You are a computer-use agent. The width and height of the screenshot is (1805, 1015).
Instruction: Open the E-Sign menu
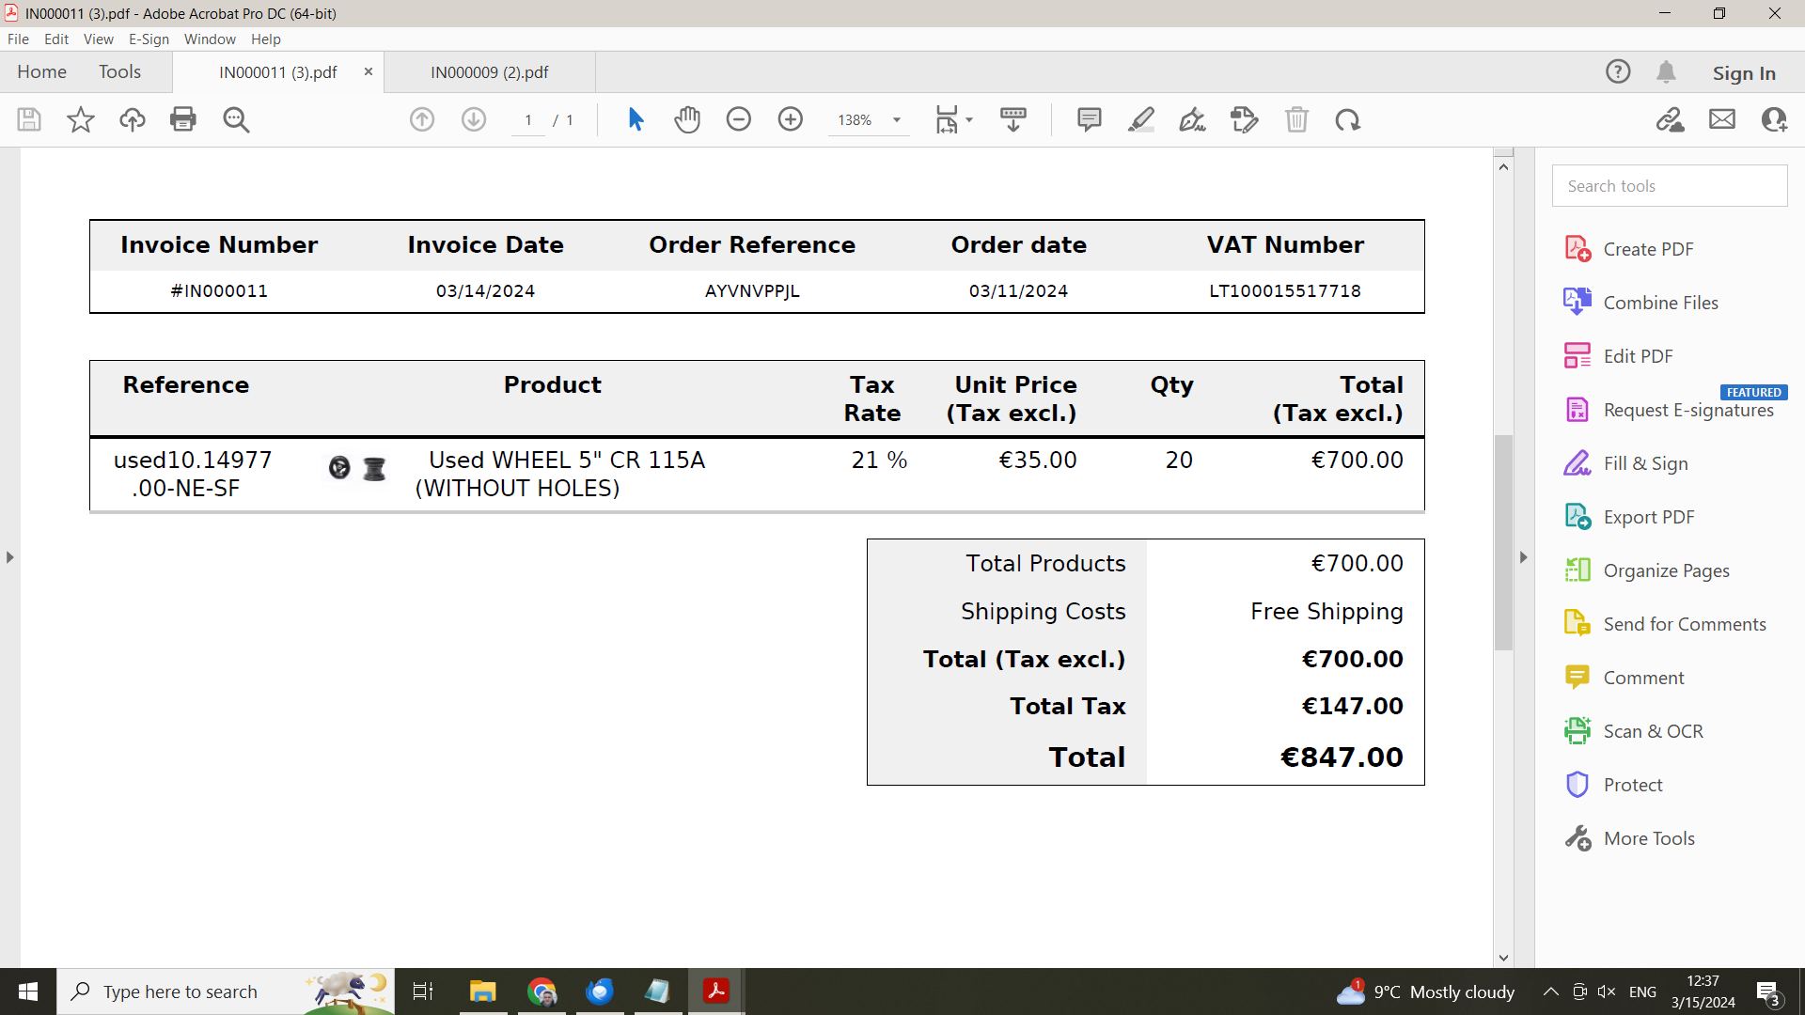149,39
